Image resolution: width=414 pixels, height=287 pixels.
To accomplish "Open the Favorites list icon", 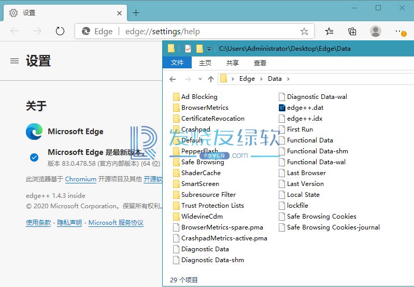I will [x=329, y=32].
